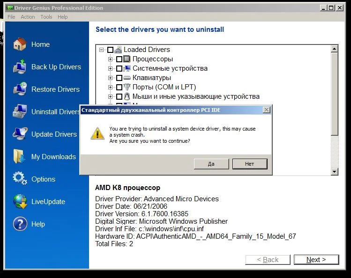
Task: Expand the Системные устройства node
Action: pyautogui.click(x=110, y=68)
